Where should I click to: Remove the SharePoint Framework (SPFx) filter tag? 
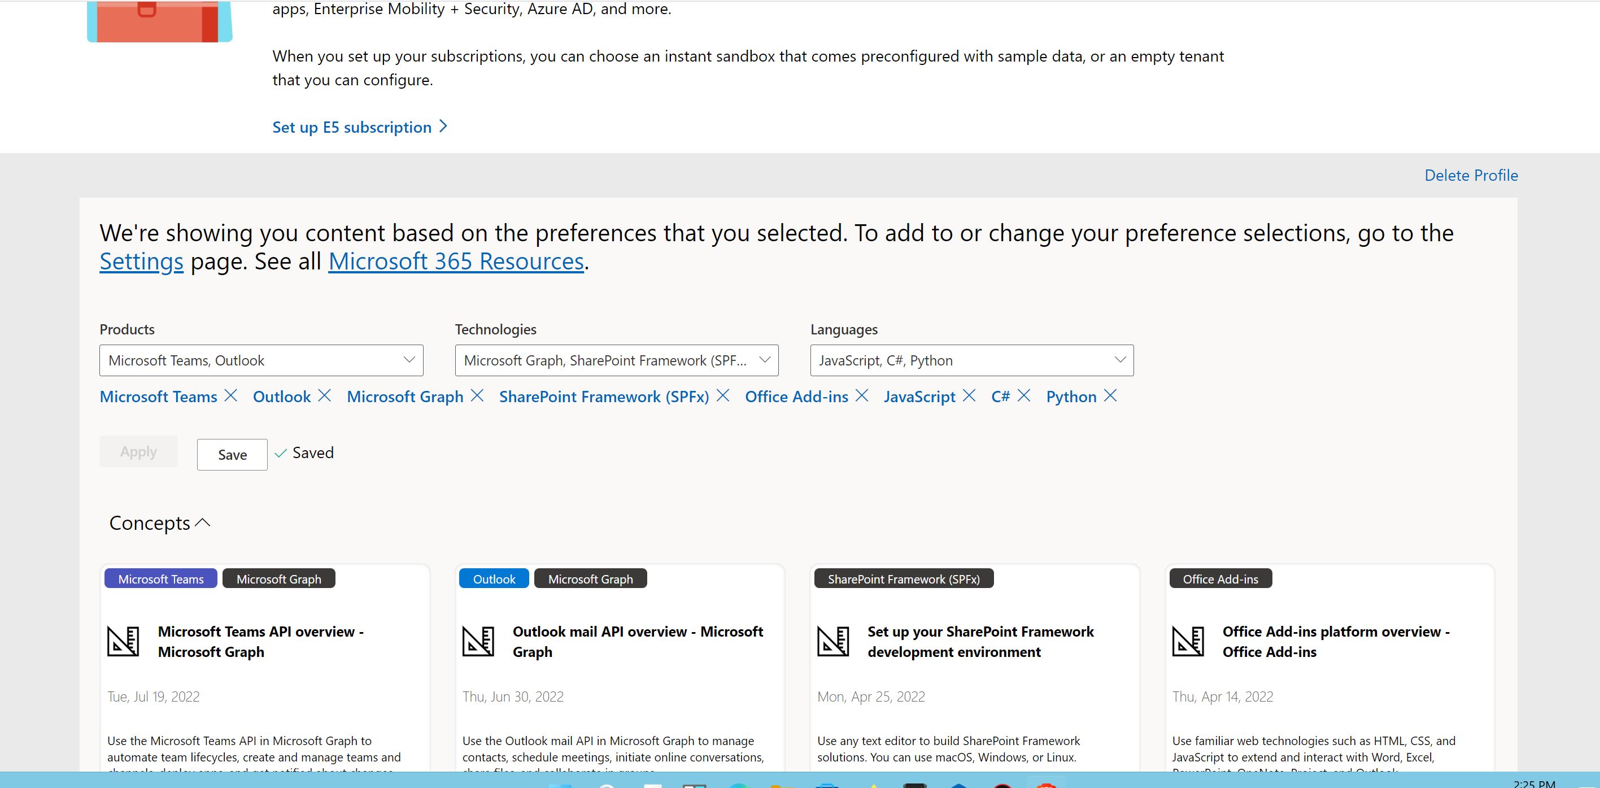tap(722, 396)
